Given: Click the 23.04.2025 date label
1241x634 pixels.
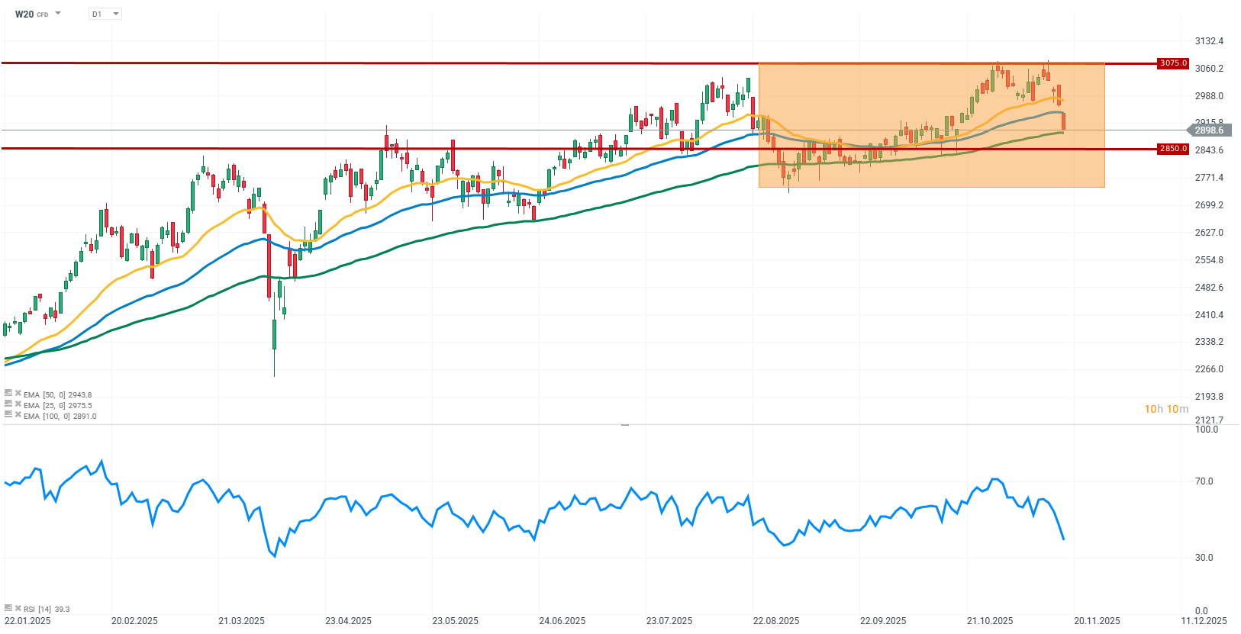Looking at the screenshot, I should [x=348, y=620].
